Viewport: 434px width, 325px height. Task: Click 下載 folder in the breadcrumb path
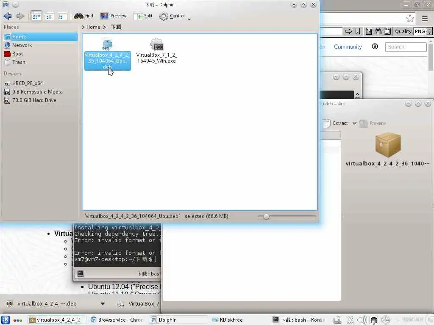point(116,27)
